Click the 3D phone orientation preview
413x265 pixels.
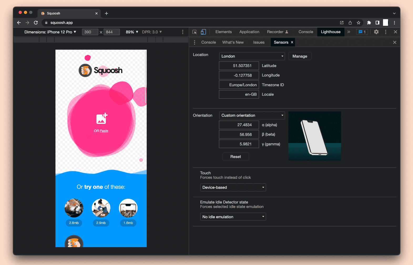(x=314, y=136)
